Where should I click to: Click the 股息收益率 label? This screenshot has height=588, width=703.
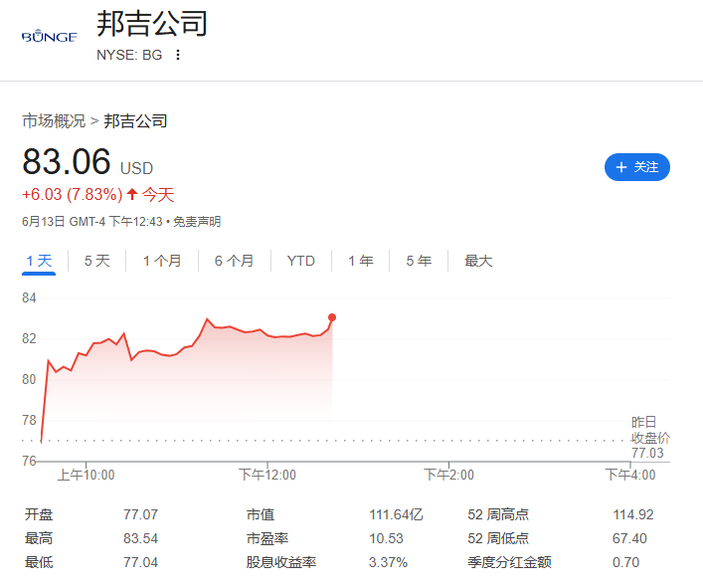pyautogui.click(x=281, y=562)
